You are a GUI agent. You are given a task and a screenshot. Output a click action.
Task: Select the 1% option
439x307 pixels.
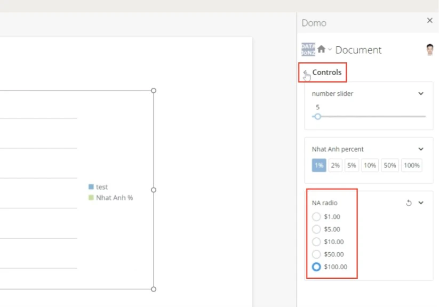(x=319, y=165)
